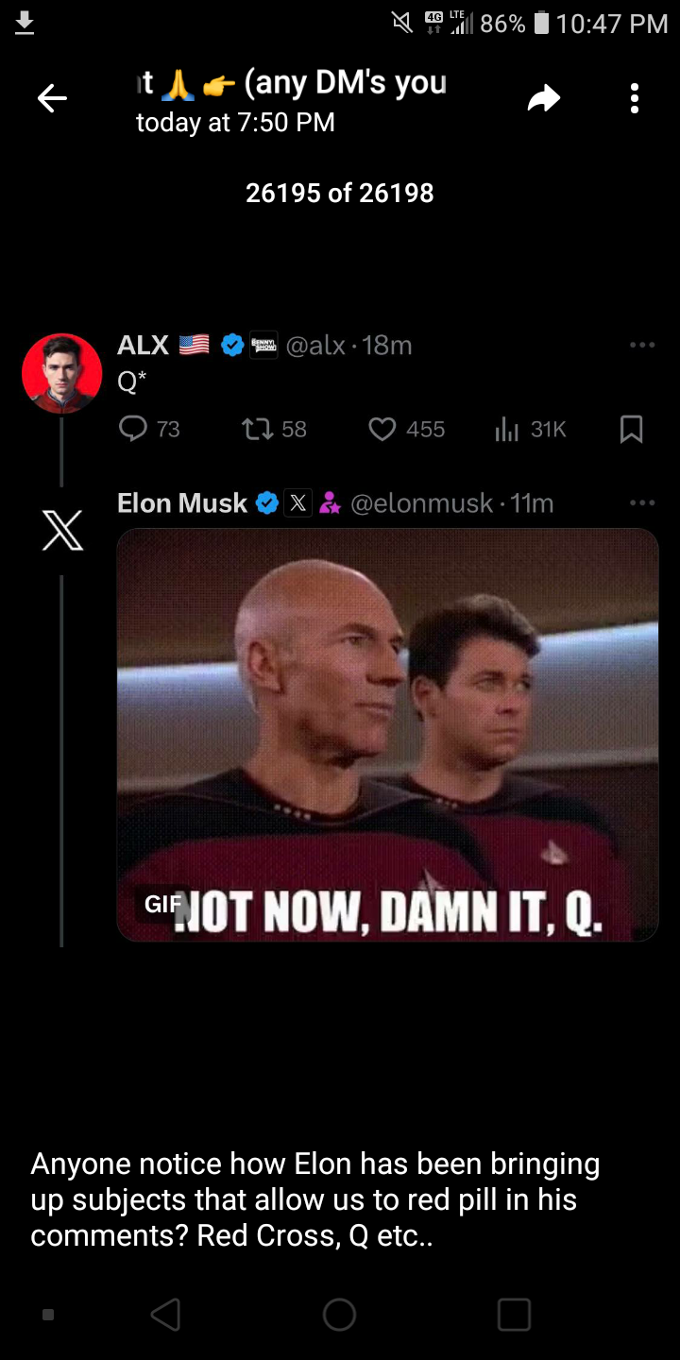
Task: Tap the download icon in status bar
Action: (x=25, y=23)
